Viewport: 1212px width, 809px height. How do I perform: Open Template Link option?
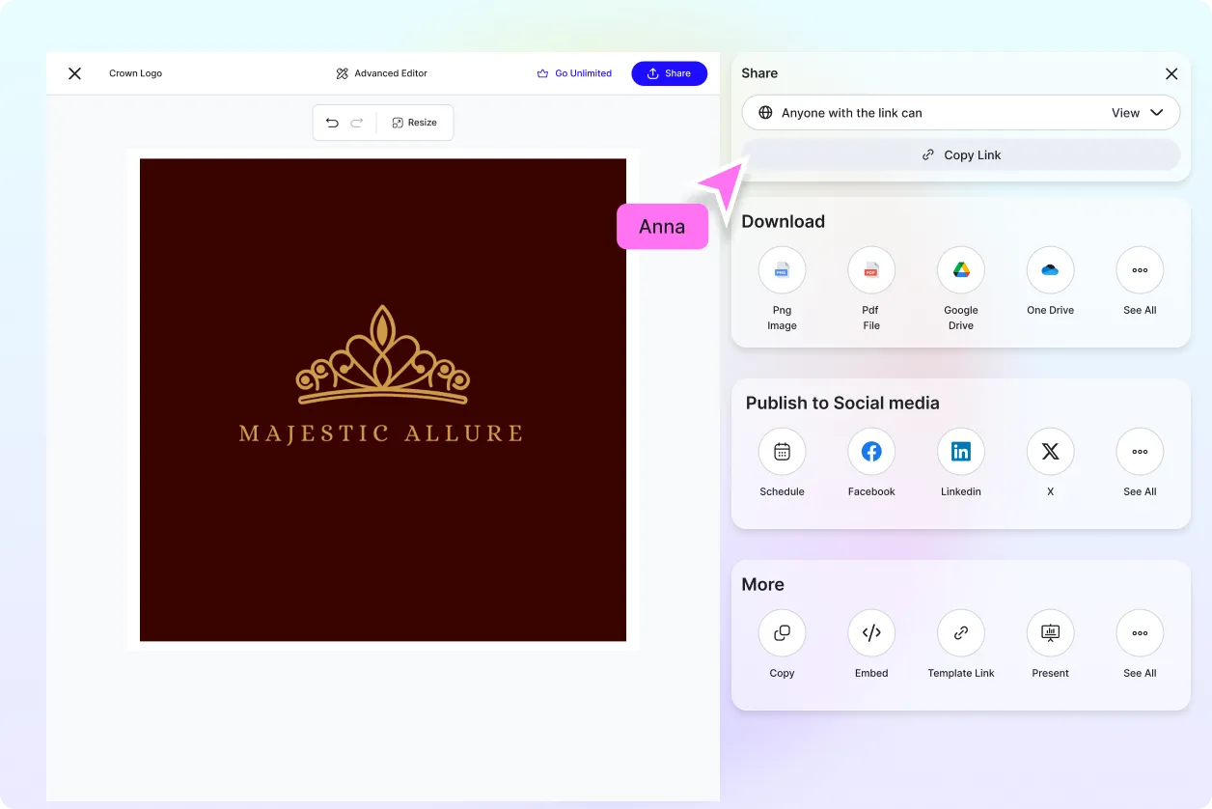click(x=961, y=633)
